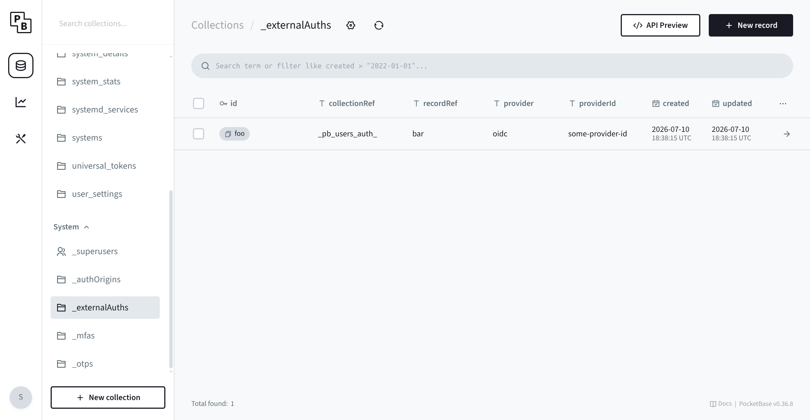The height and width of the screenshot is (420, 810).
Task: Click the users icon beside _superusers
Action: coord(61,252)
